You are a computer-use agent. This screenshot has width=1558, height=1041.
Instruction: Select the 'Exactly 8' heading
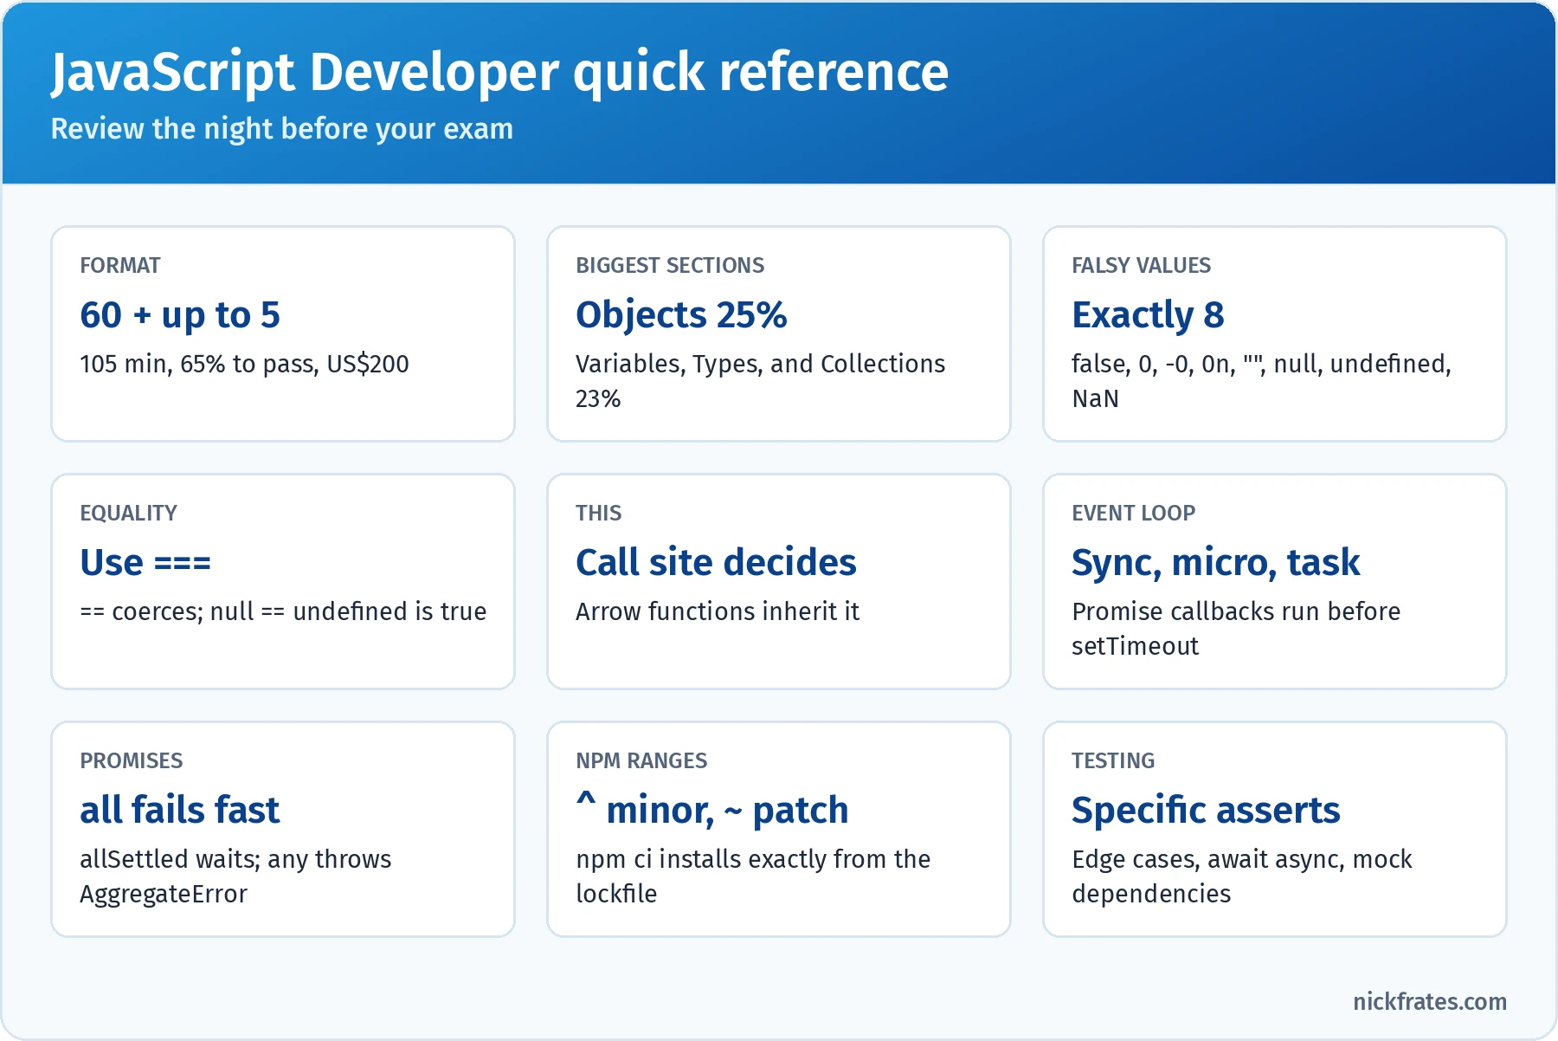click(x=1148, y=314)
